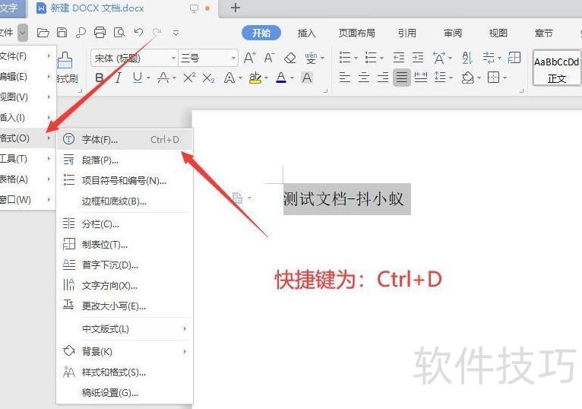Apply text highlight color

255,78
